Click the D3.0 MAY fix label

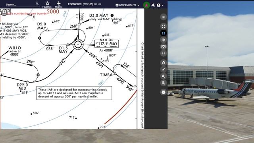tap(99, 15)
